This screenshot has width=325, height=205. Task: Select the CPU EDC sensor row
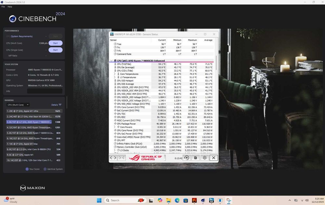(x=162, y=117)
